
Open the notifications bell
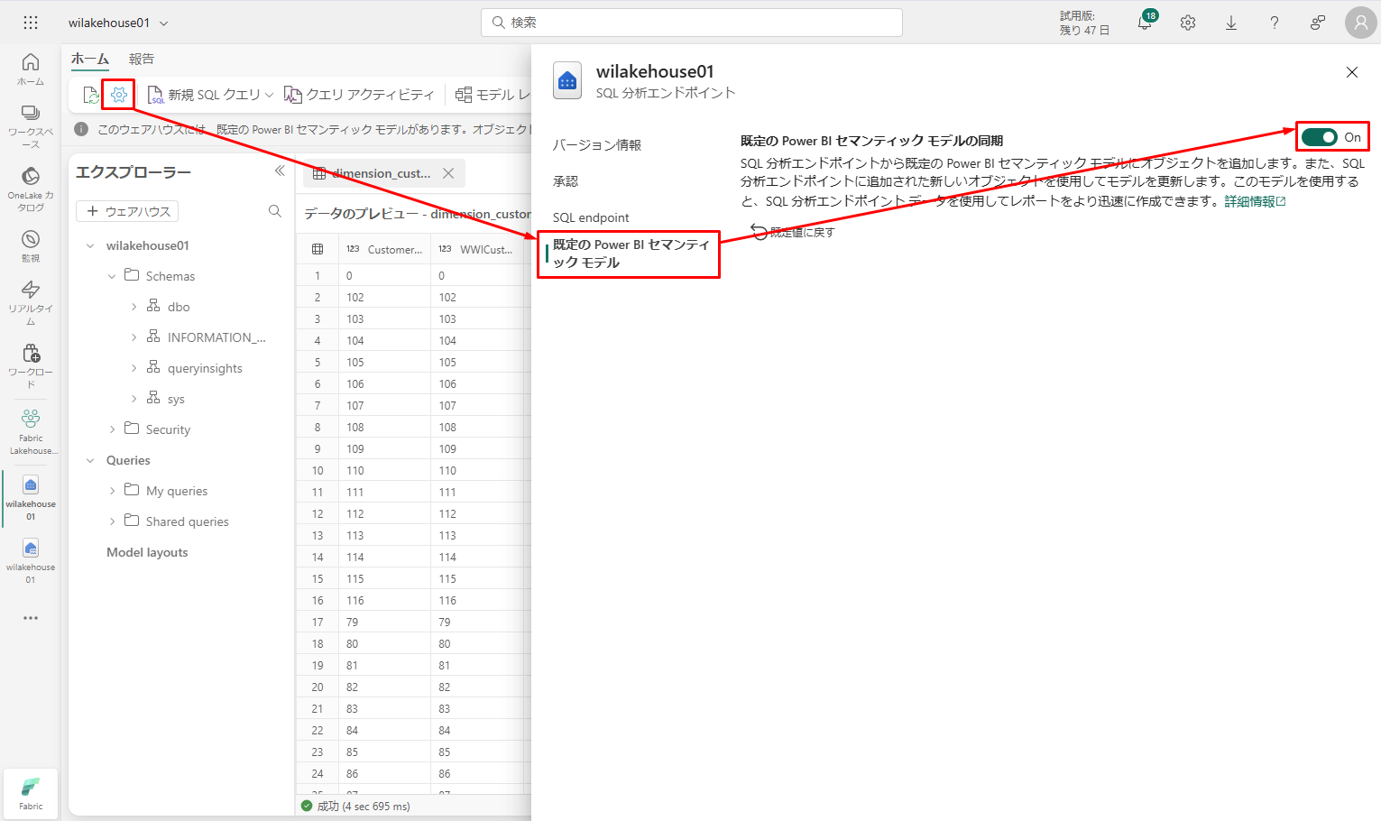[x=1145, y=23]
